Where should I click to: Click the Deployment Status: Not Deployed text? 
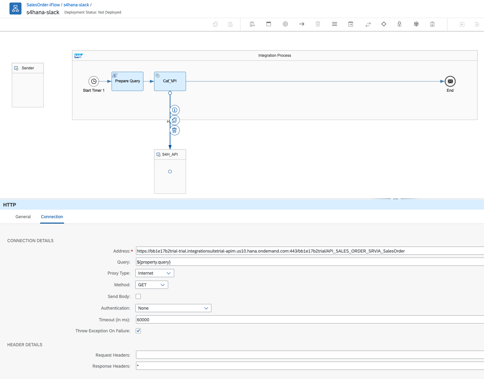(x=93, y=12)
